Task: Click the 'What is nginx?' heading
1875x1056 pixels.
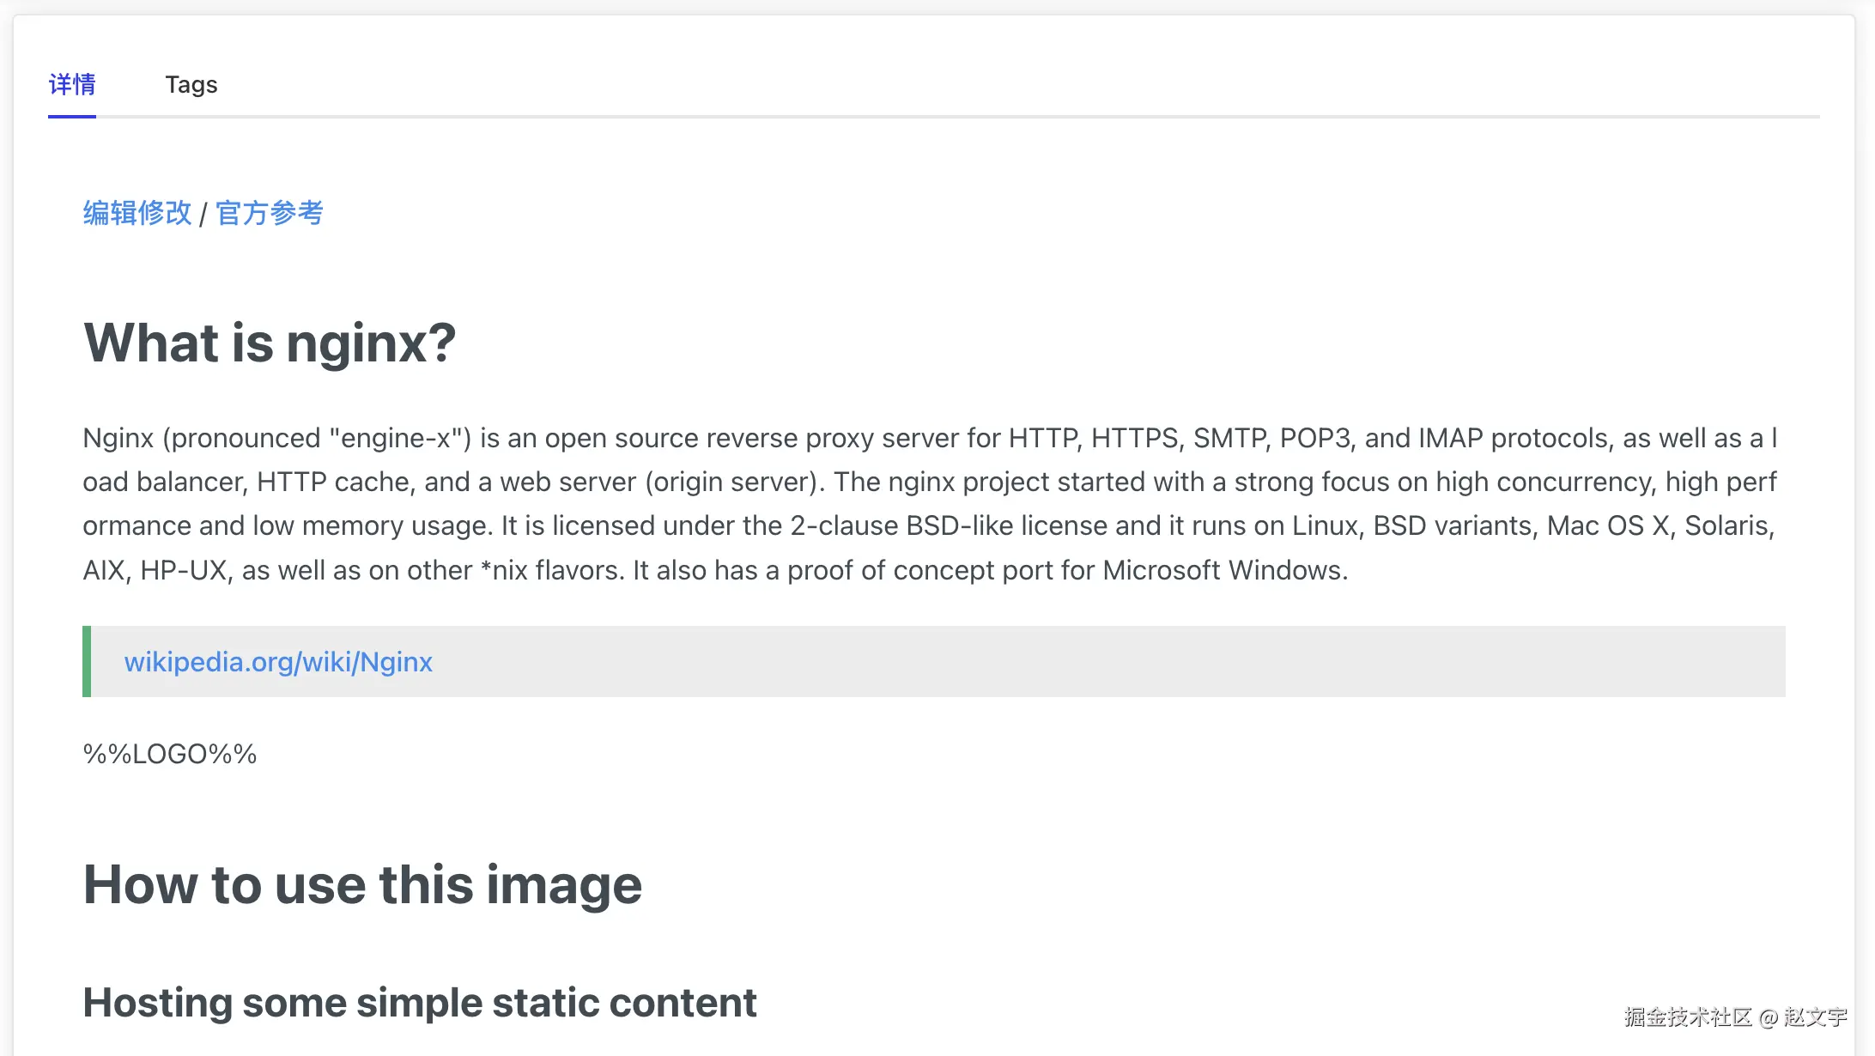Action: 269,343
